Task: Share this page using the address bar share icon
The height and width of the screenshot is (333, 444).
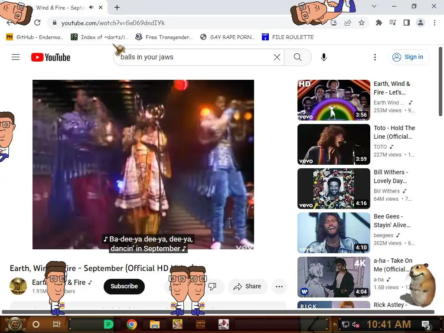Action: pos(348,23)
